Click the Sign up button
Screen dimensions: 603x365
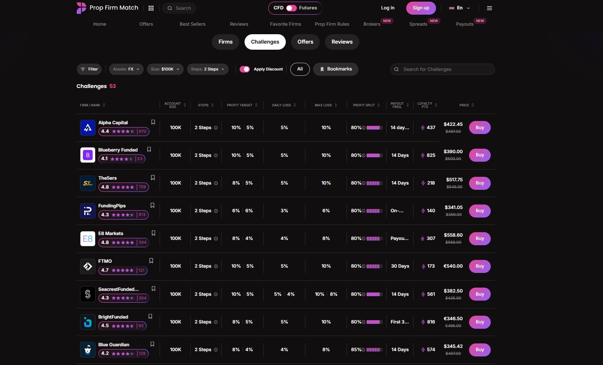[421, 8]
